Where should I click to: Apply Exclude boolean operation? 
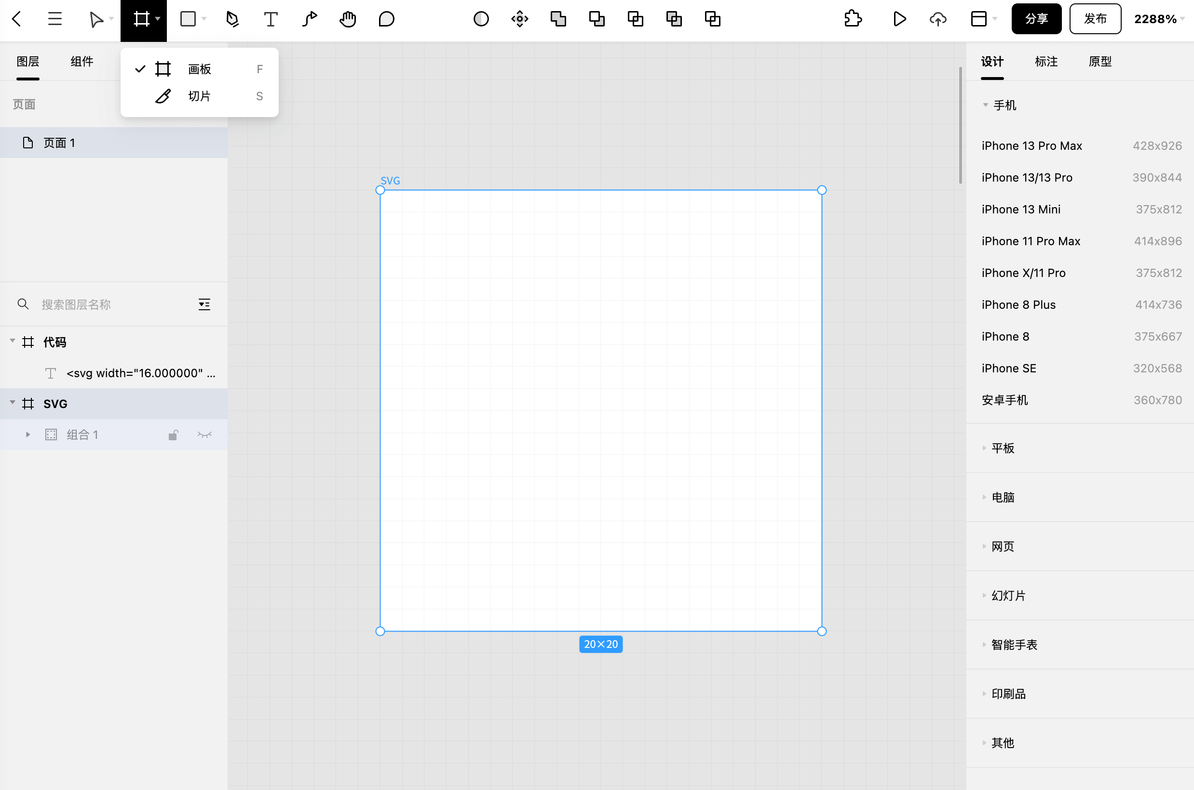674,19
